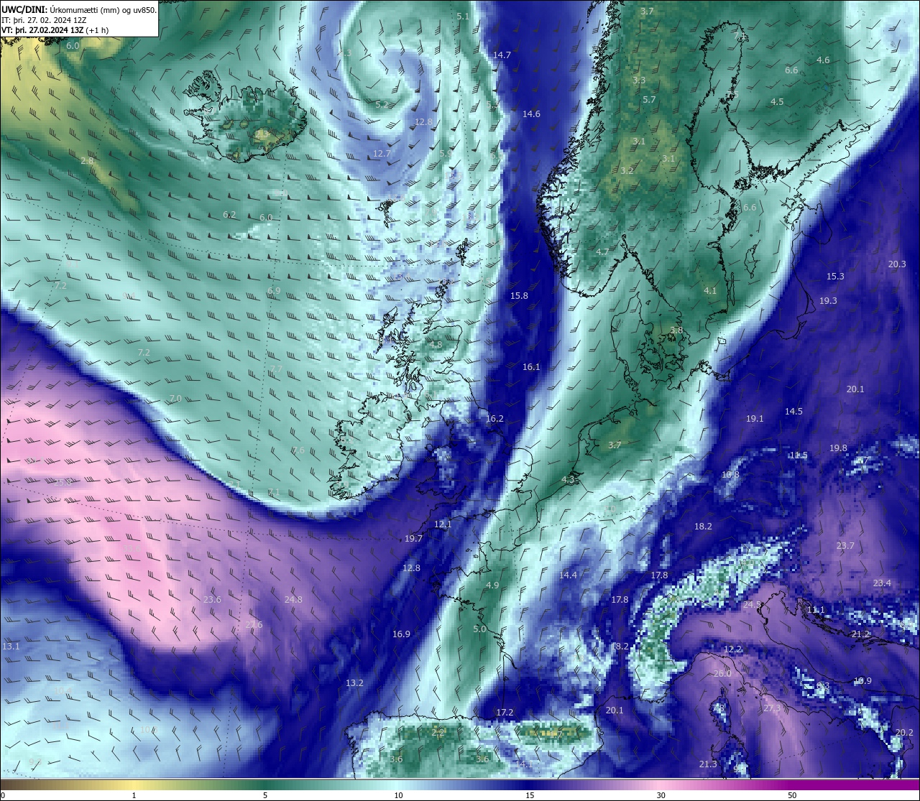Click the colour scale tick label 5

(265, 795)
